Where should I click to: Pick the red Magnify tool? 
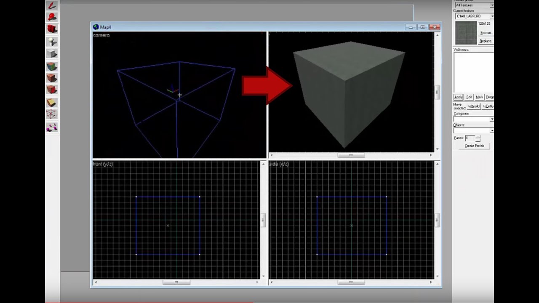tap(52, 17)
